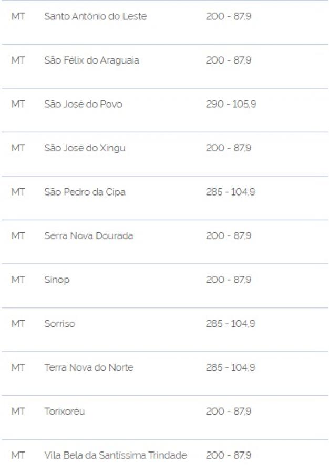The height and width of the screenshot is (473, 329).
Task: Click the 290 - 105,9 frequency value
Action: 231,104
